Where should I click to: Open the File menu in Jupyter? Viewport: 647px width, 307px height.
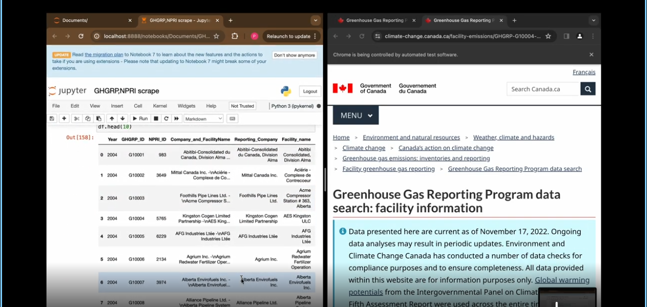(56, 106)
